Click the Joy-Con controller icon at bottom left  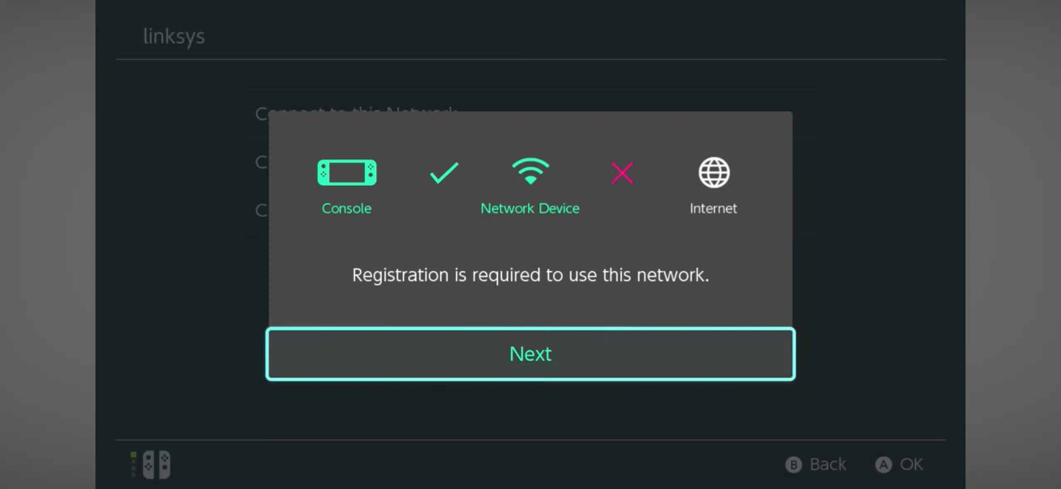click(156, 465)
